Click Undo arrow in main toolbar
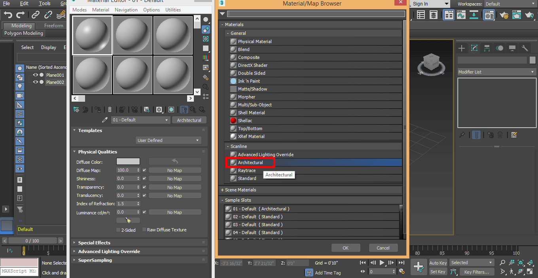 [8, 15]
